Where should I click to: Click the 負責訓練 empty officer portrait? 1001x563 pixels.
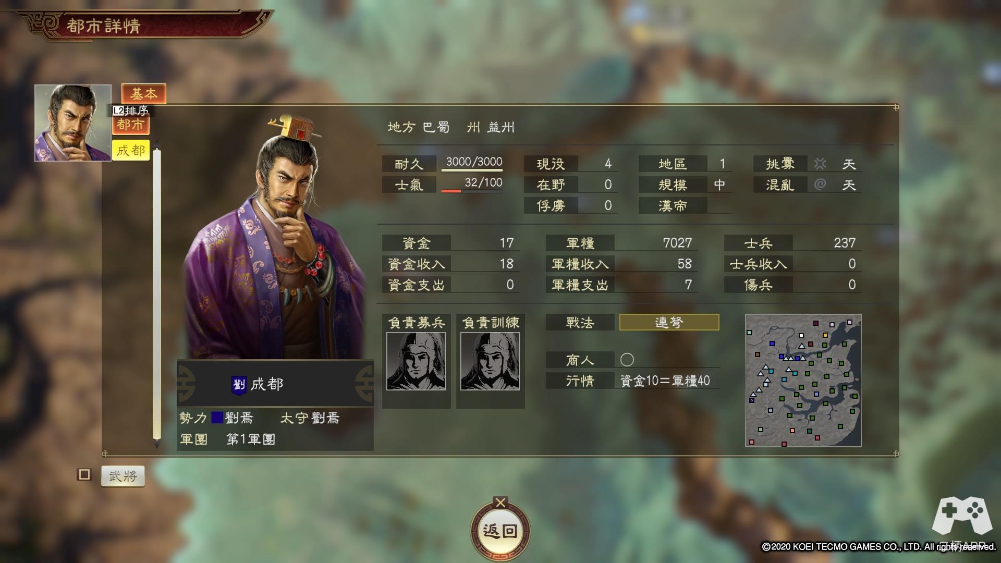[x=490, y=361]
